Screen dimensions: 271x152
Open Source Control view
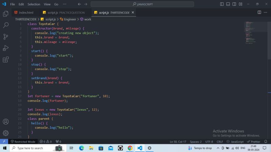pyautogui.click(x=5, y=37)
